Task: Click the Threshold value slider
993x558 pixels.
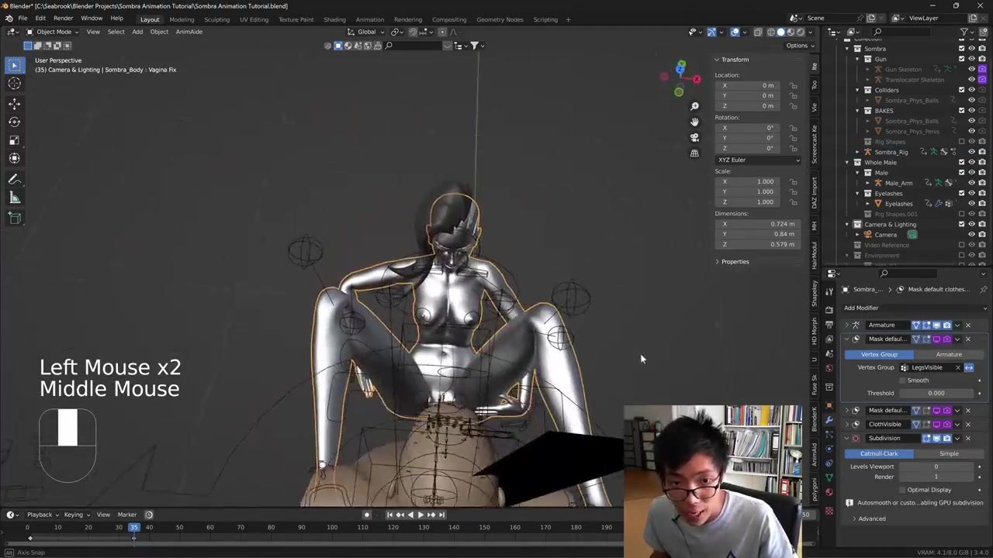Action: click(936, 393)
